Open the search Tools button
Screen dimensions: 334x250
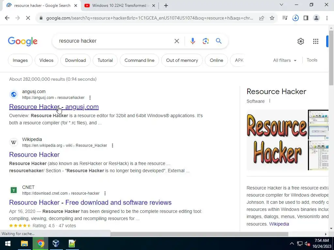312,60
